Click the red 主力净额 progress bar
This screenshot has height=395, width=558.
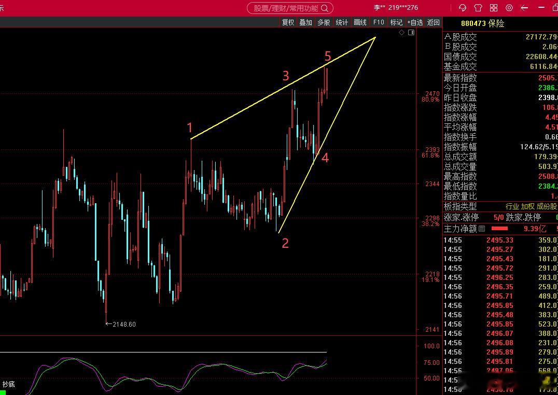click(499, 229)
